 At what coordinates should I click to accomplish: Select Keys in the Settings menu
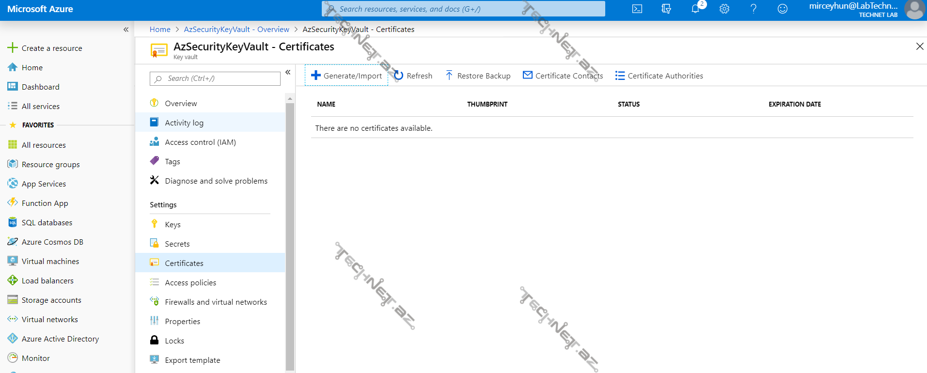[173, 224]
